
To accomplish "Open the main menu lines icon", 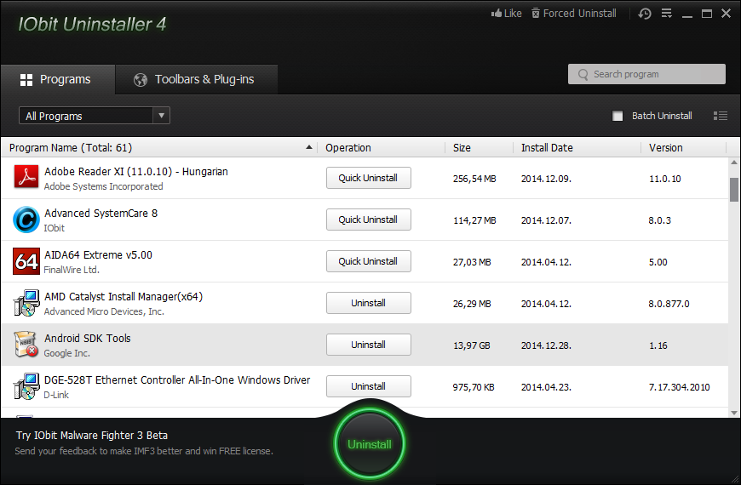I will [666, 14].
